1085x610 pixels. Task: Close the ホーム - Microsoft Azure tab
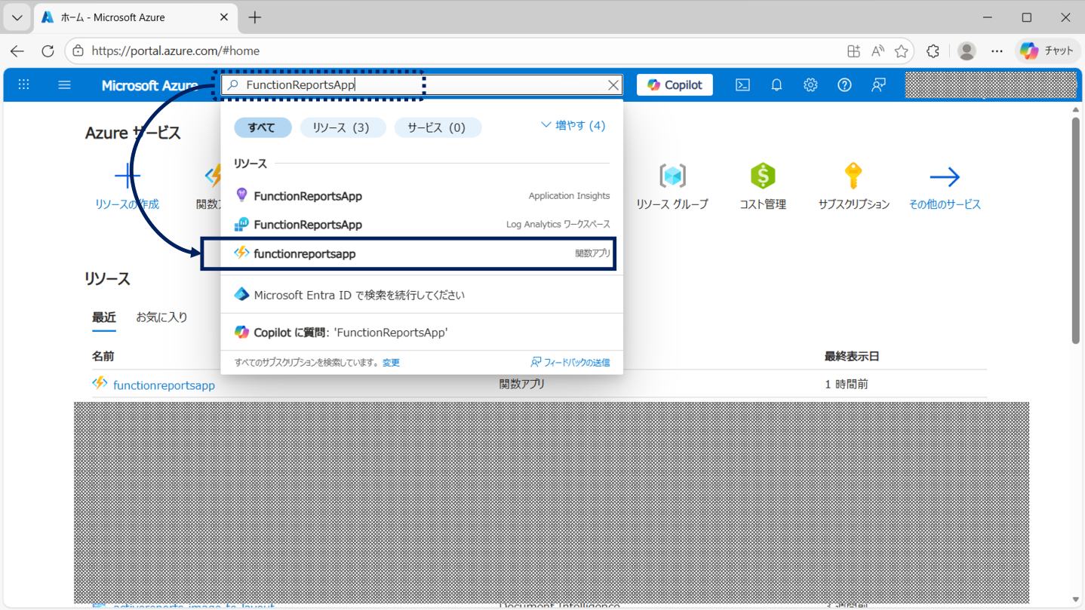tap(224, 17)
